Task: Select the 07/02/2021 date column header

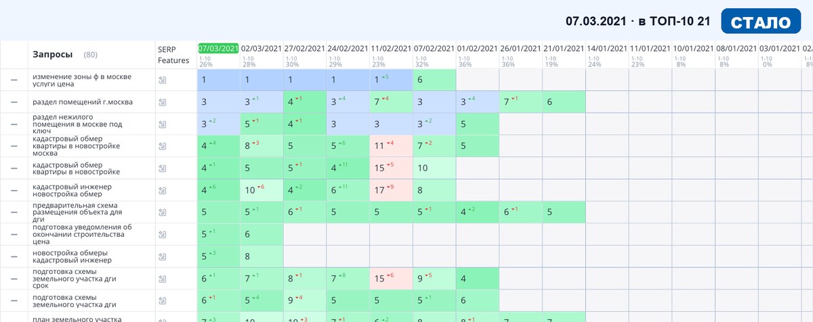Action: (434, 49)
